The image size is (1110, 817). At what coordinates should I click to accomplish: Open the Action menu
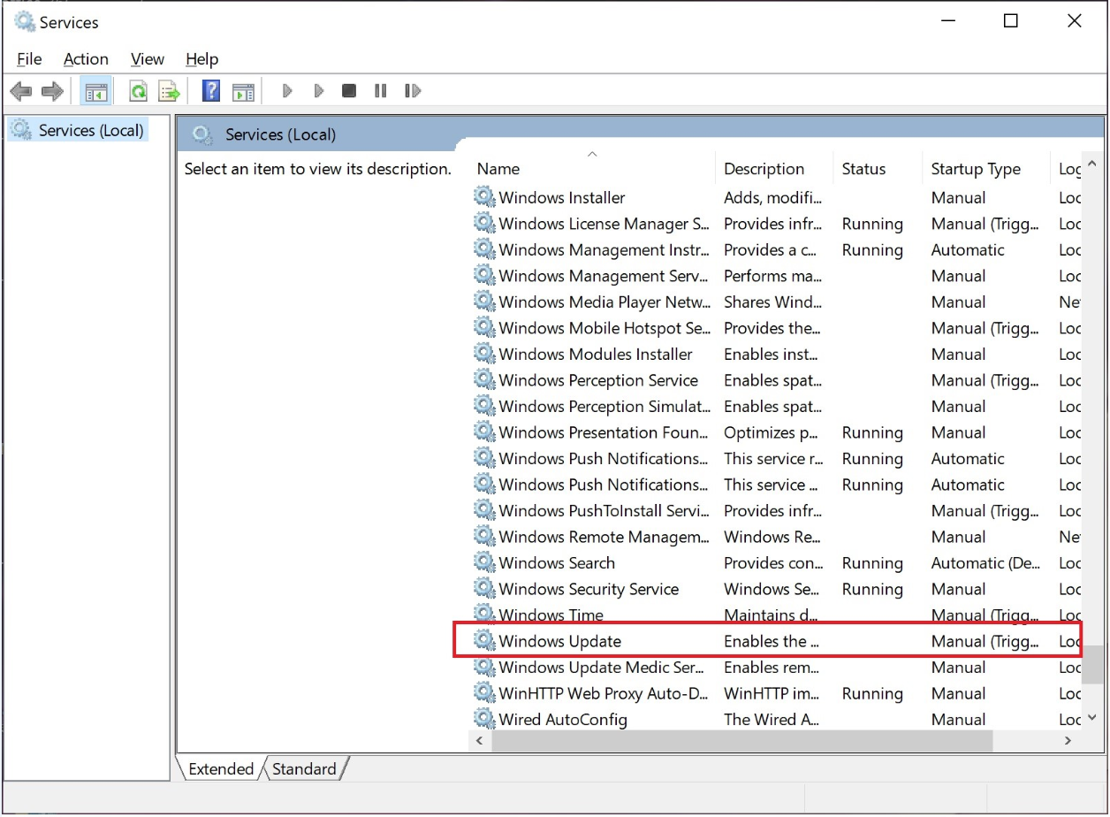(x=86, y=59)
